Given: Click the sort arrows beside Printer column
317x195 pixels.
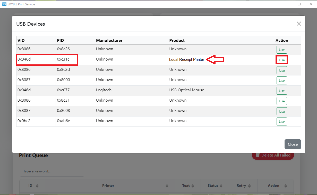Looking at the screenshot, I should click(x=167, y=186).
